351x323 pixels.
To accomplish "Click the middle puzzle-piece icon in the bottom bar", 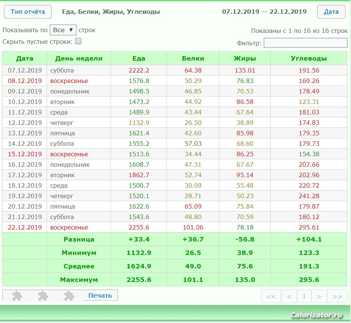I will pos(43,296).
